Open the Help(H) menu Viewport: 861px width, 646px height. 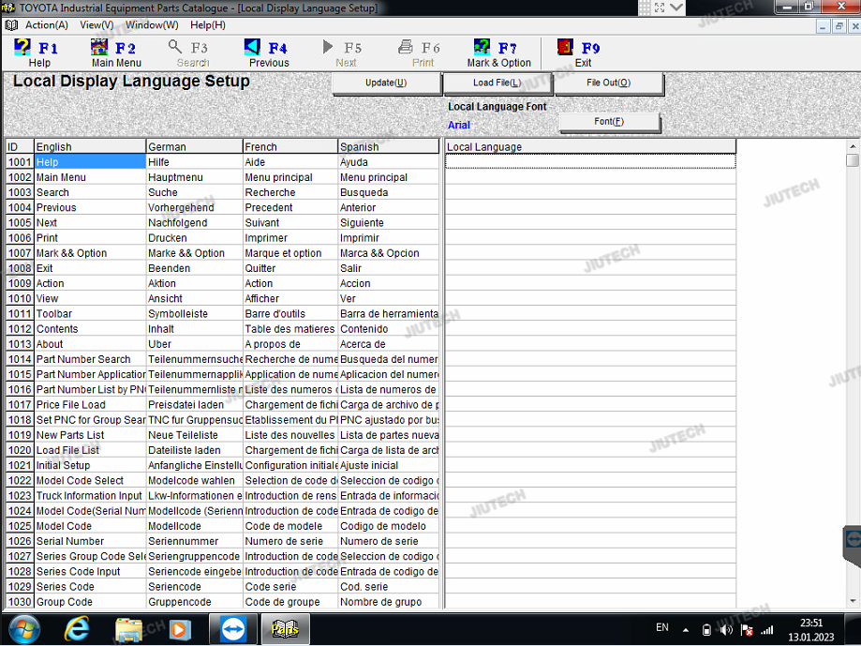208,25
